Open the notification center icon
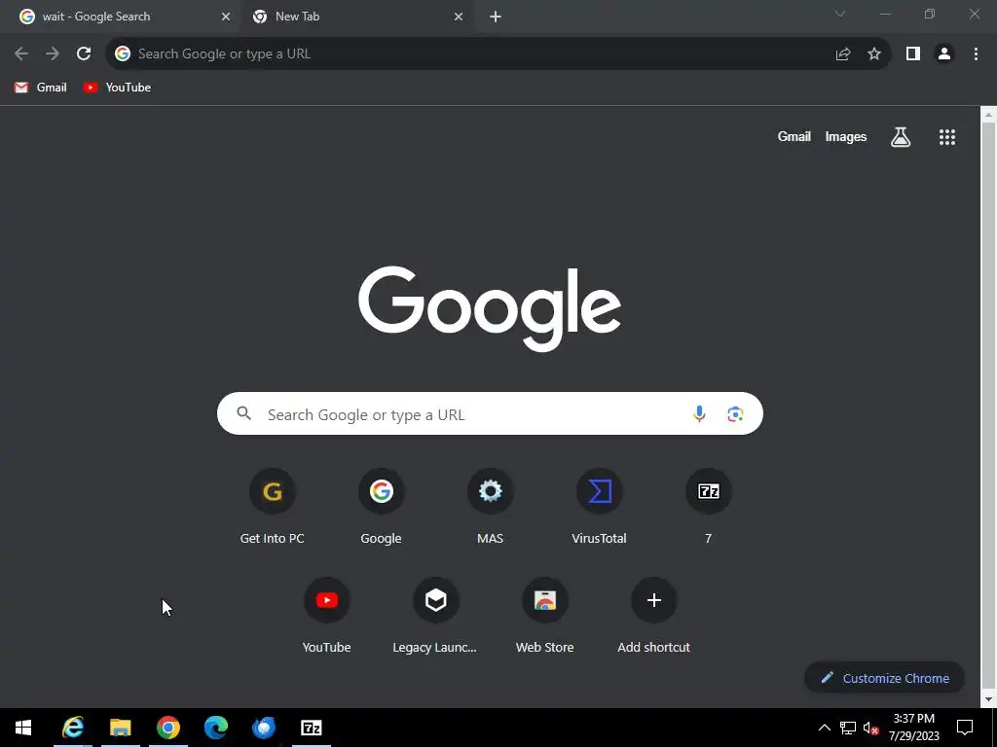 tap(965, 728)
